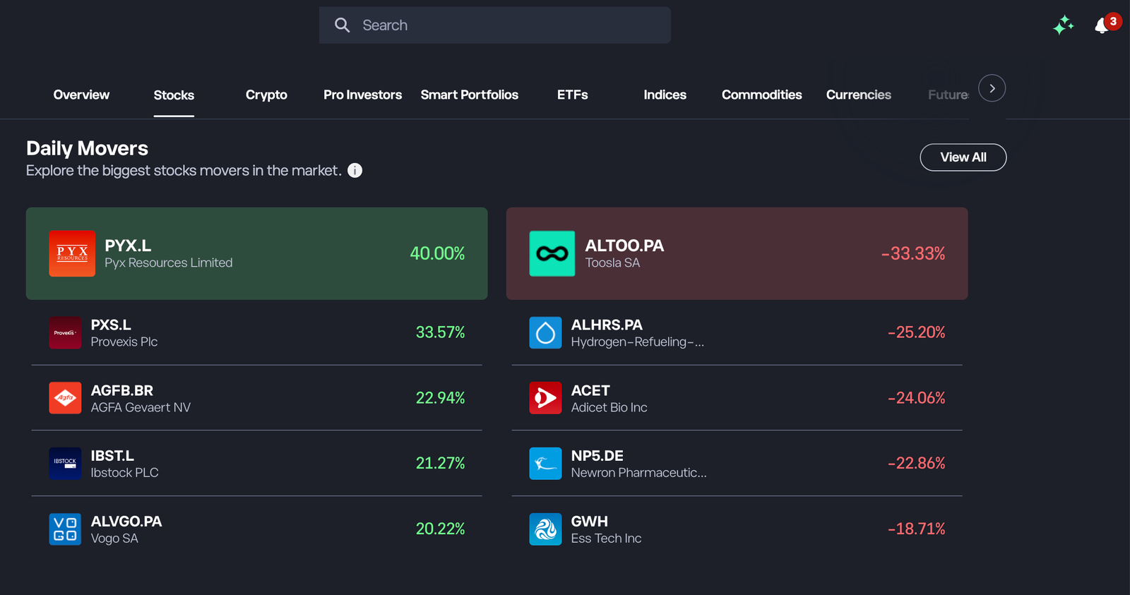This screenshot has height=595, width=1130.
Task: Click the 22.94% change value
Action: tap(440, 398)
